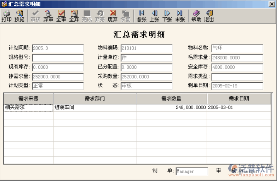The image size is (278, 181).
Task: Click the 全弃 (Reject All) toolbar icon
Action: pos(74,16)
